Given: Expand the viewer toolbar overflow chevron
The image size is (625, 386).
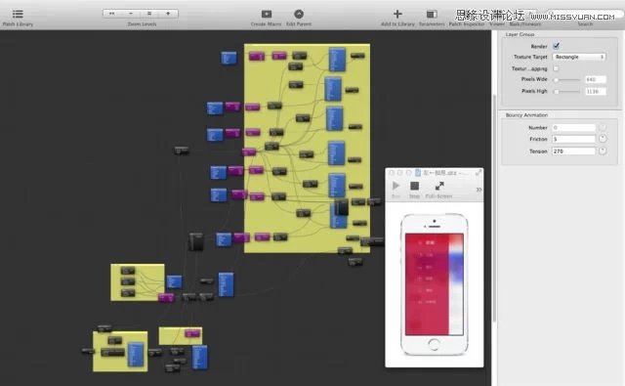Looking at the screenshot, I should point(479,190).
